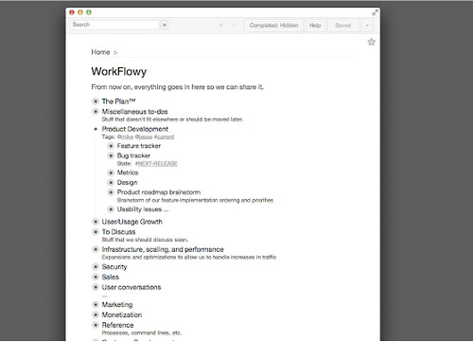473x342 pixels.
Task: Expand the Infrastructure, scaling, and performance bullet
Action: click(x=96, y=249)
